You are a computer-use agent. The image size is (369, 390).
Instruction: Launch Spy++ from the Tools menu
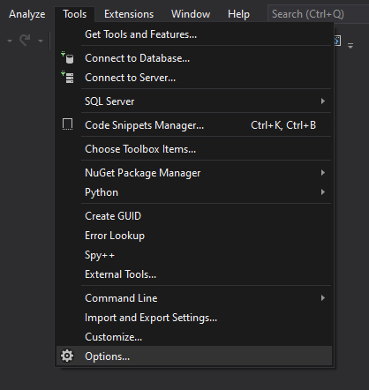(x=194, y=255)
